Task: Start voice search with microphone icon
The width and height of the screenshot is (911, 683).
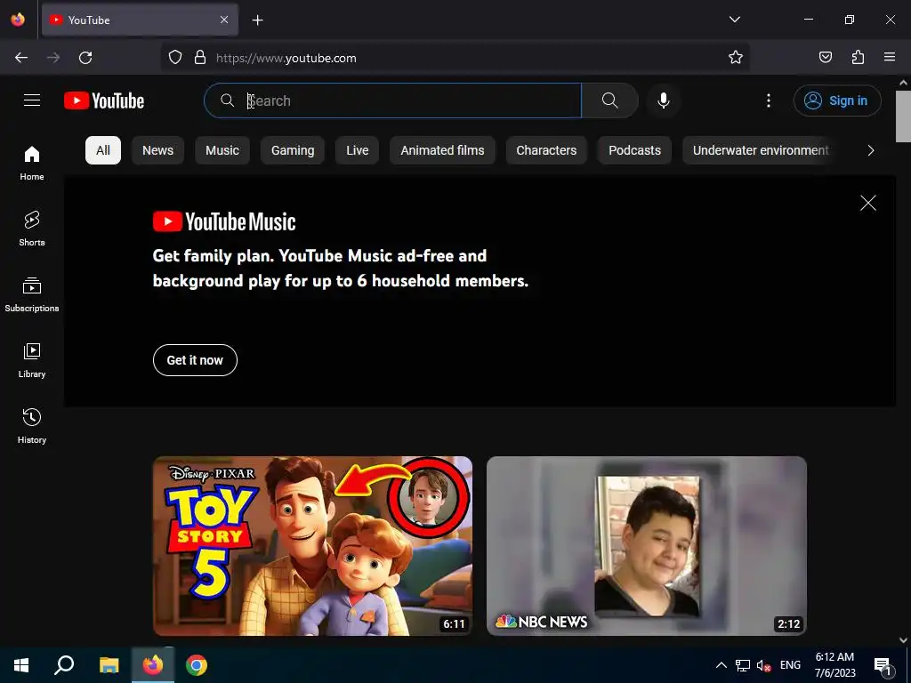Action: coord(663,100)
